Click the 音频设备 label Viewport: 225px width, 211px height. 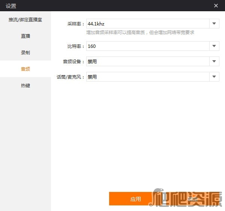tap(73, 62)
